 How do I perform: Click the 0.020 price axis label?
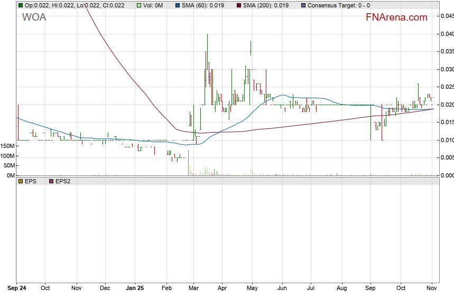pyautogui.click(x=447, y=105)
